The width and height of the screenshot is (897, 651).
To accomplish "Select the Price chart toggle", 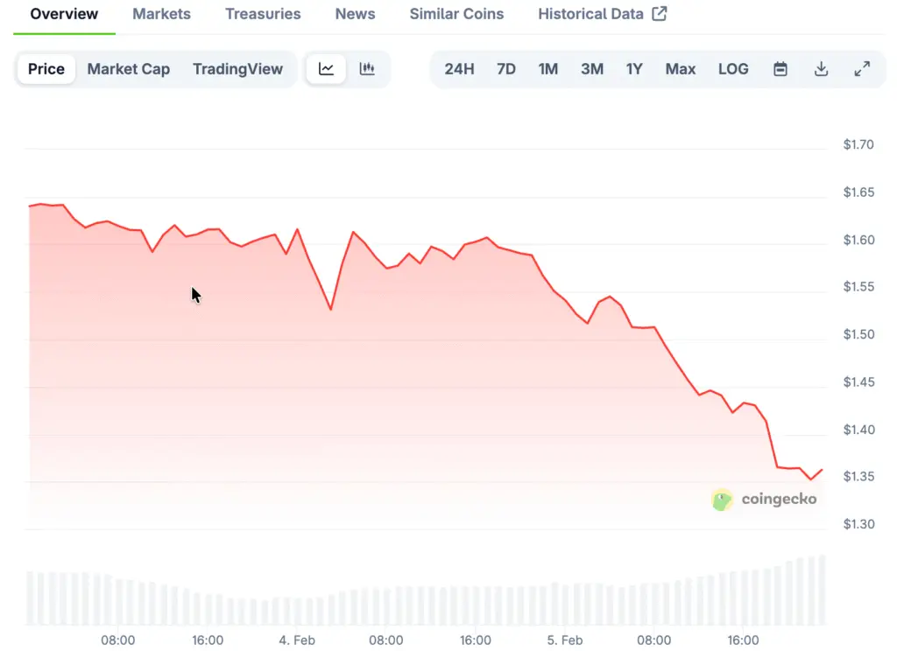I will click(x=46, y=69).
